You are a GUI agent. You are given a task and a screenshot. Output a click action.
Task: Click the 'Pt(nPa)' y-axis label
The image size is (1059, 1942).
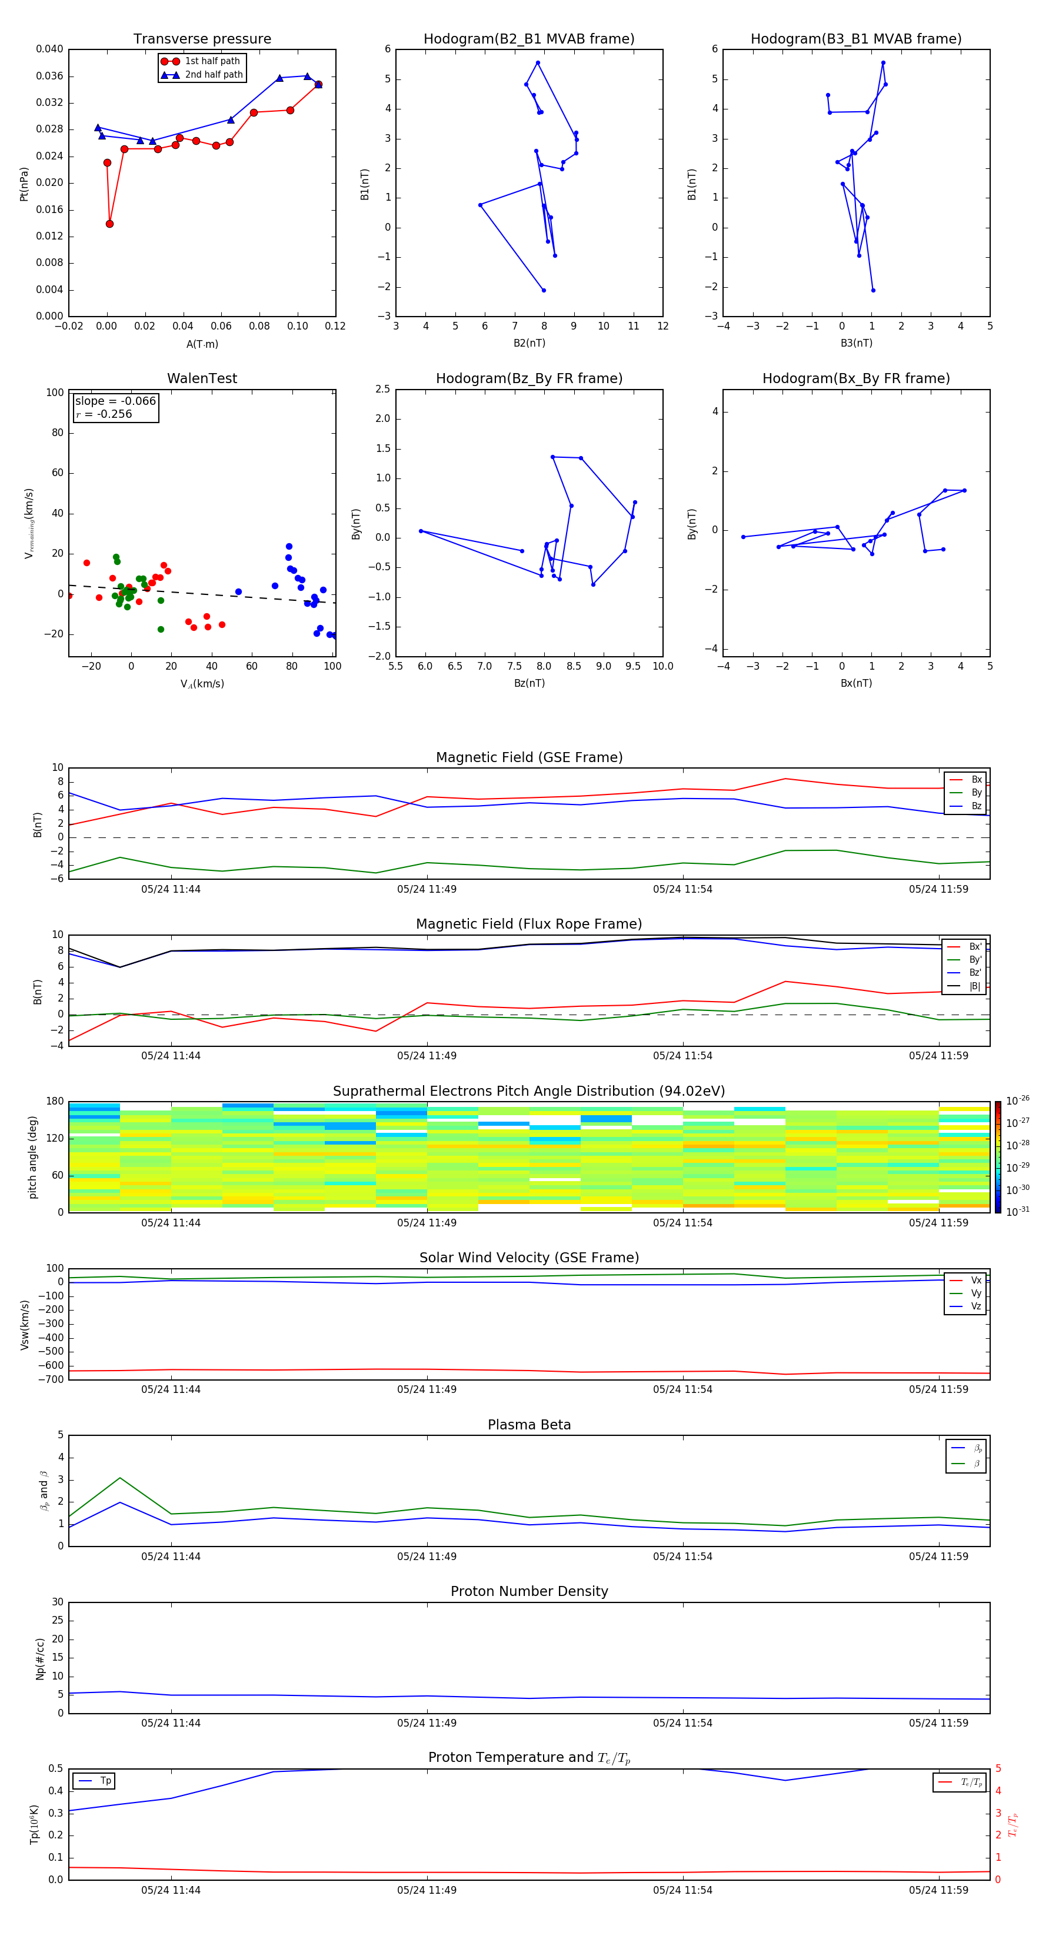pyautogui.click(x=24, y=184)
